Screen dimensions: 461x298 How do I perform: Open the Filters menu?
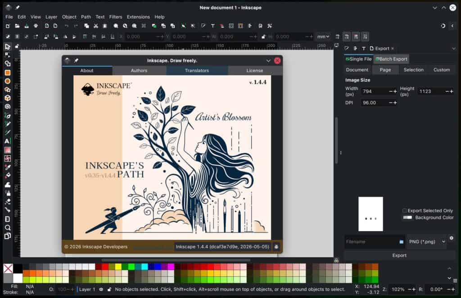[x=116, y=17]
